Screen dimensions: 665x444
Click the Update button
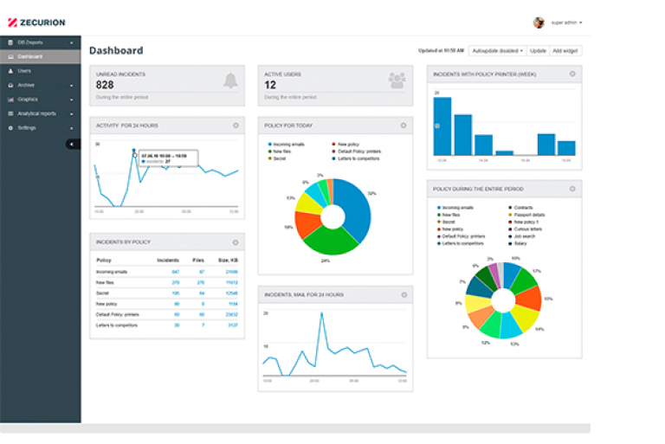coord(538,51)
